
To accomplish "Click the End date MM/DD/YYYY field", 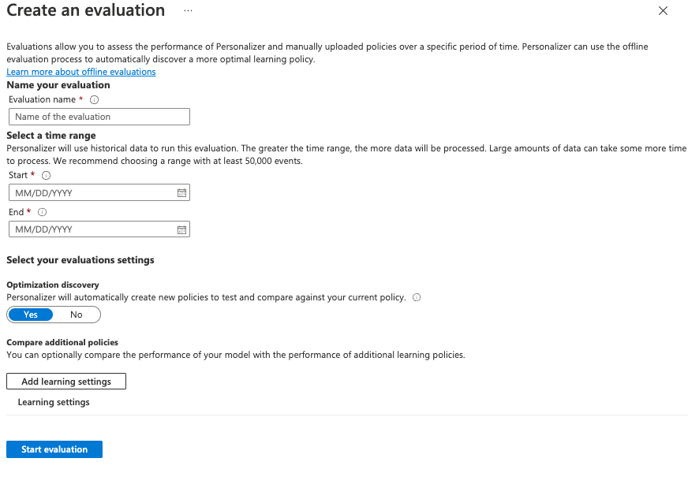I will coord(91,229).
